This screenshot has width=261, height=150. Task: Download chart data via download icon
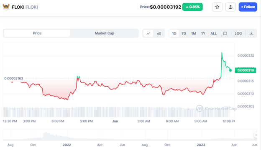click(251, 33)
